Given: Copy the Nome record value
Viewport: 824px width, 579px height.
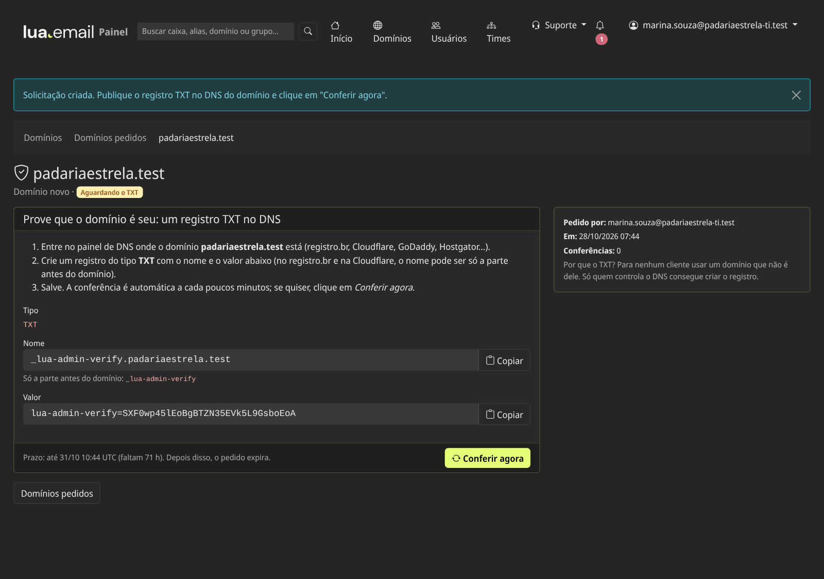Looking at the screenshot, I should (504, 360).
